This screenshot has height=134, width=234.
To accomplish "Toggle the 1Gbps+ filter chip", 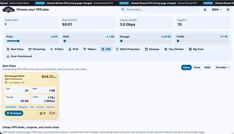I will click(90, 49).
